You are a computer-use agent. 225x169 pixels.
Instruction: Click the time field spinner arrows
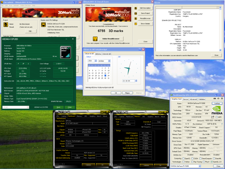136,81
